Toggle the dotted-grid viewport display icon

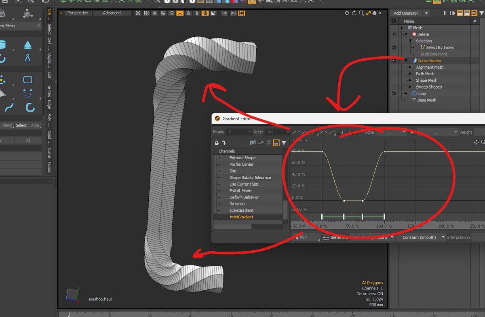pos(137,13)
